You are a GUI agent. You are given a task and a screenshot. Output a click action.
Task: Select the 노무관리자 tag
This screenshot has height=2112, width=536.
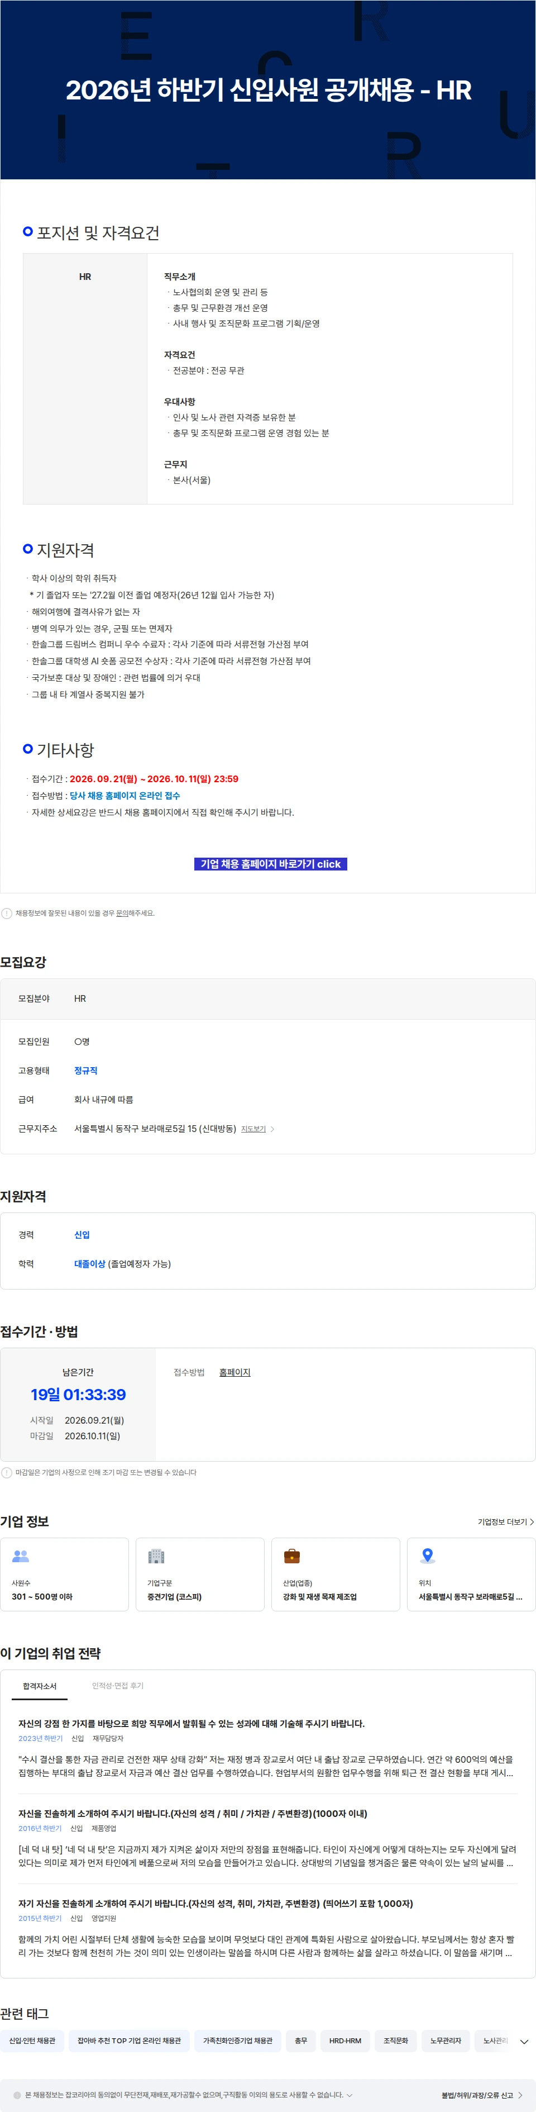pos(446,2040)
